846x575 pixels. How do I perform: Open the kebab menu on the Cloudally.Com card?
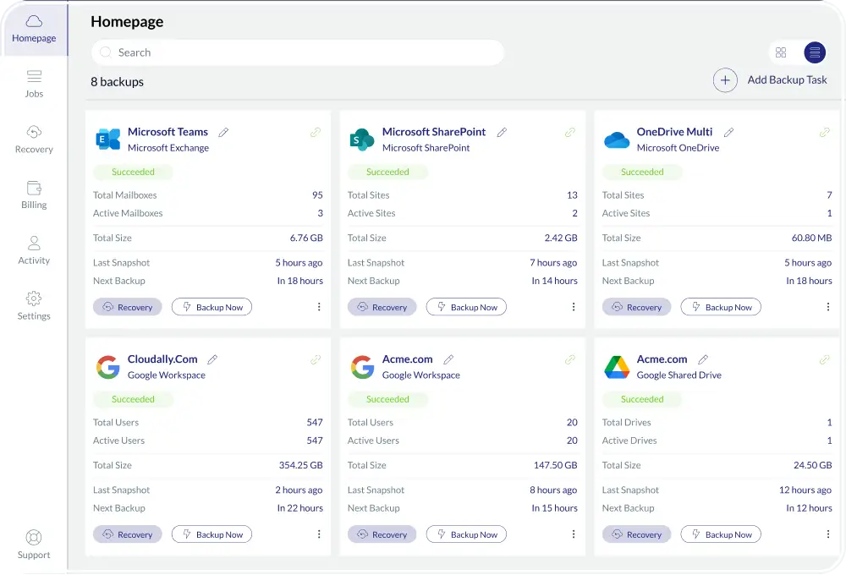click(319, 534)
